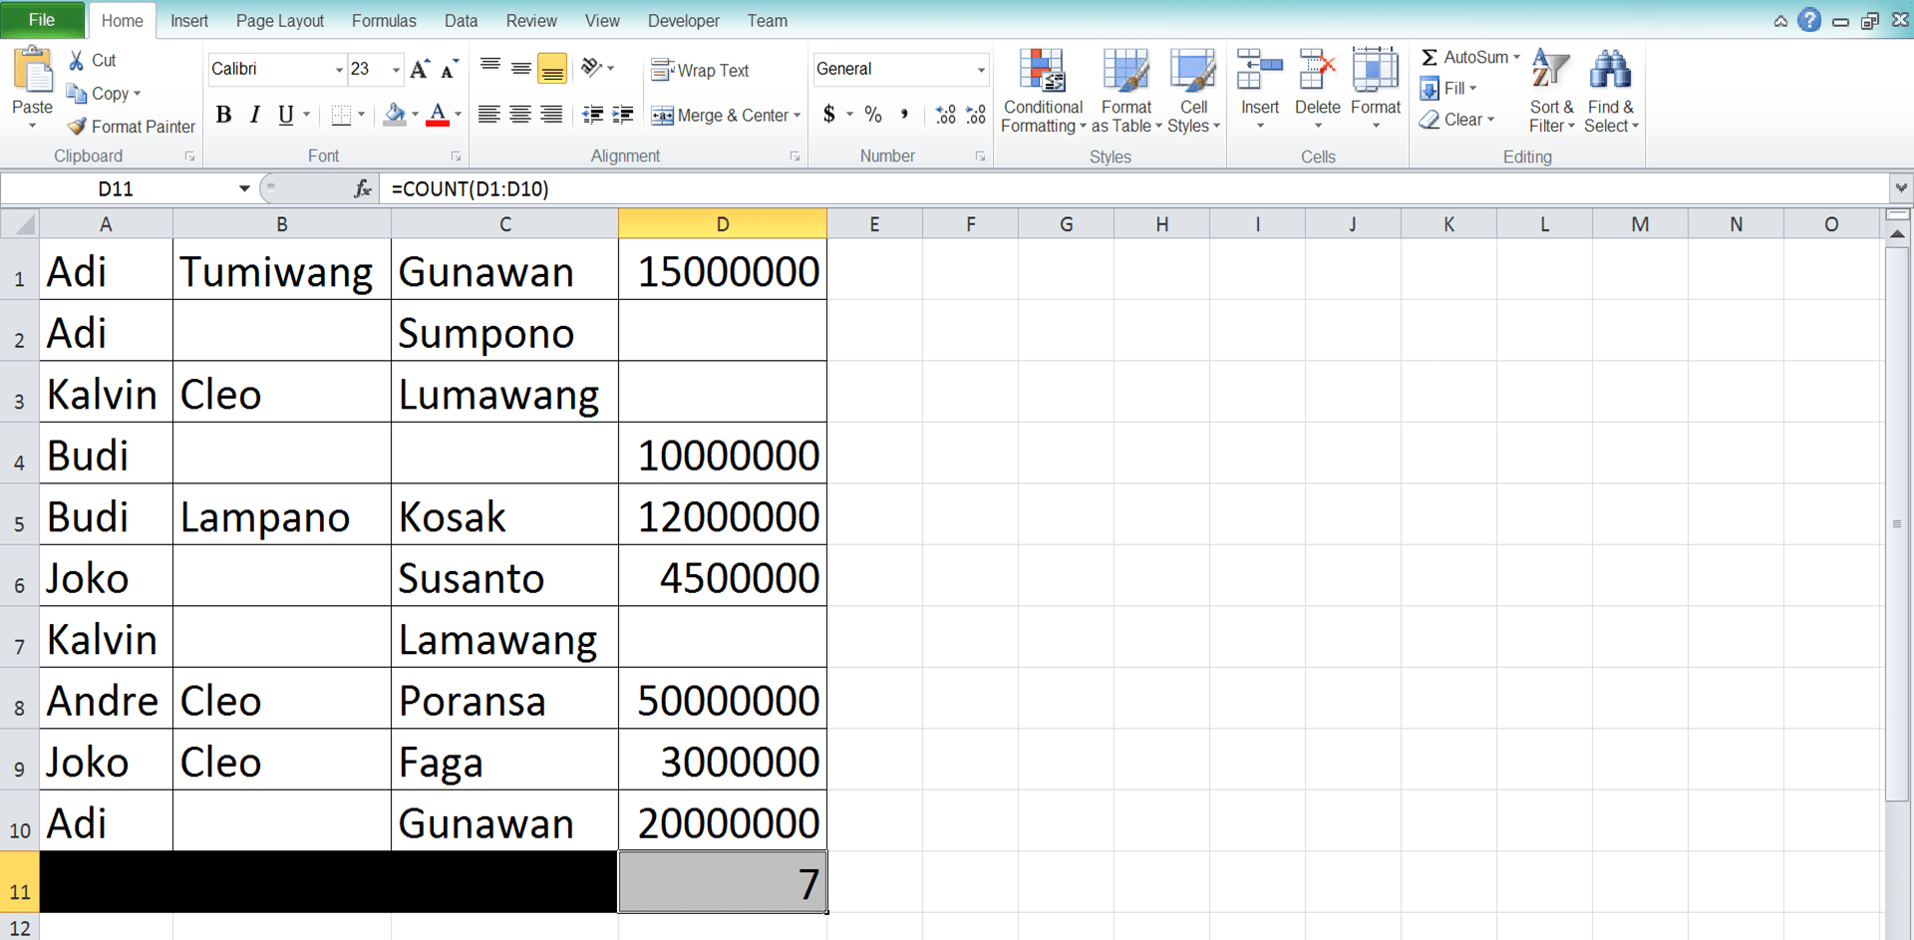Image resolution: width=1914 pixels, height=940 pixels.
Task: Open the font color dropdown arrow
Action: [x=458, y=115]
